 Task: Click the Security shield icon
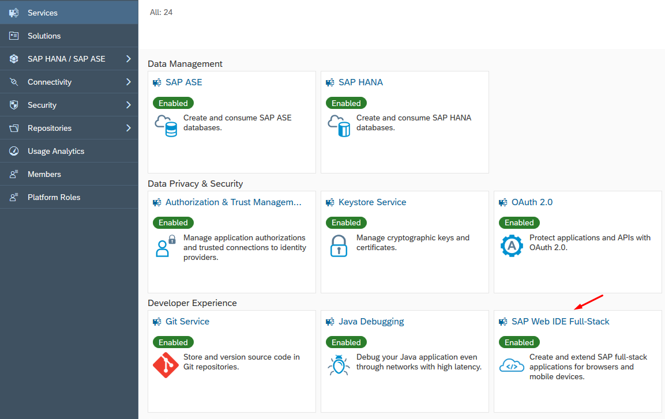[14, 105]
